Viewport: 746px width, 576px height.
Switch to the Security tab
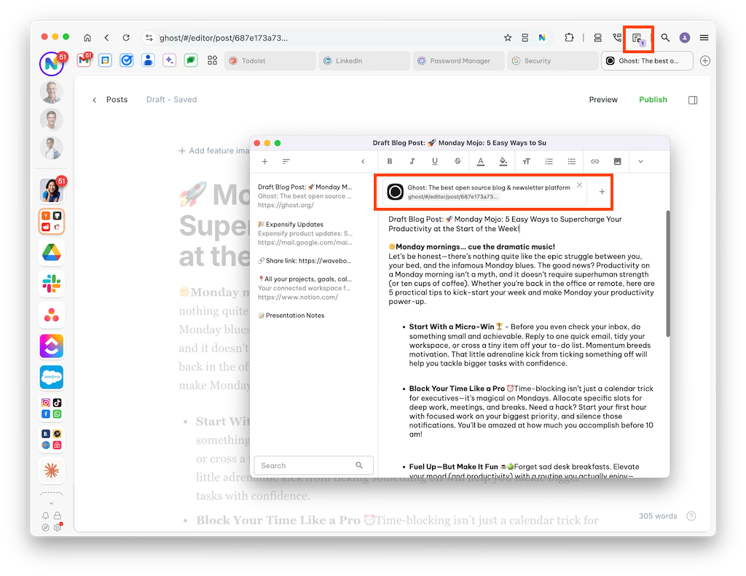tap(553, 61)
